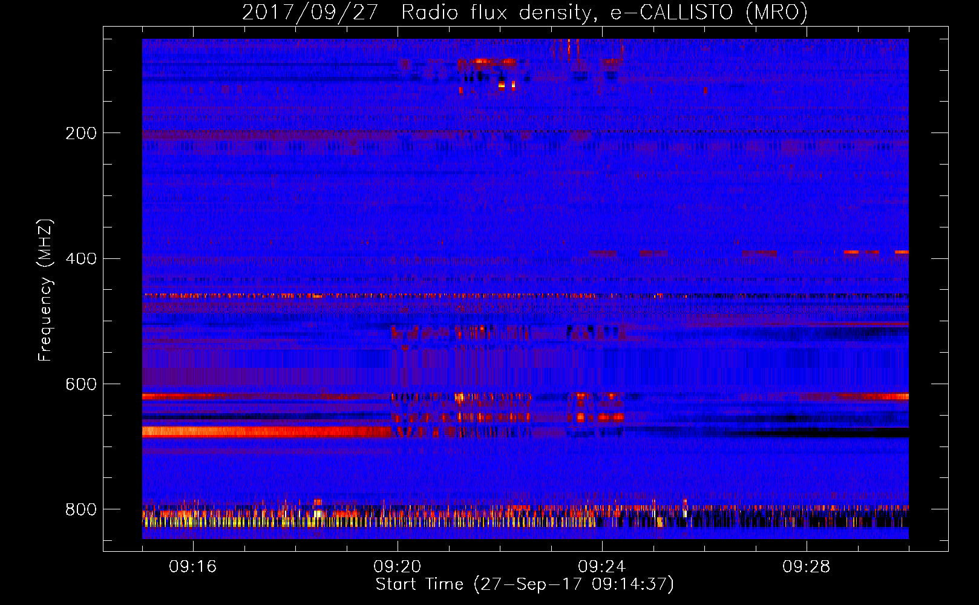This screenshot has height=605, width=979.
Task: Click the 'Start Time (27-Sep-17 09:14:37)' label
Action: point(525,584)
